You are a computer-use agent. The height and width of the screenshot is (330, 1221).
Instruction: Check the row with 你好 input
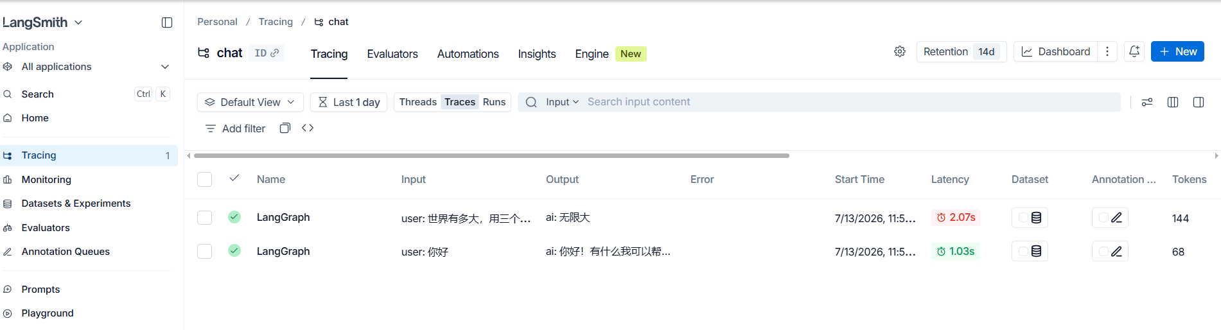tap(205, 251)
